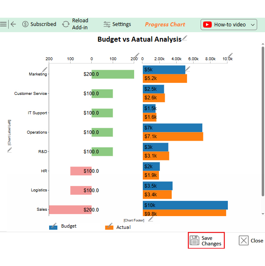Select the Sales $10k budget bar
The width and height of the screenshot is (265, 266).
coord(185,205)
